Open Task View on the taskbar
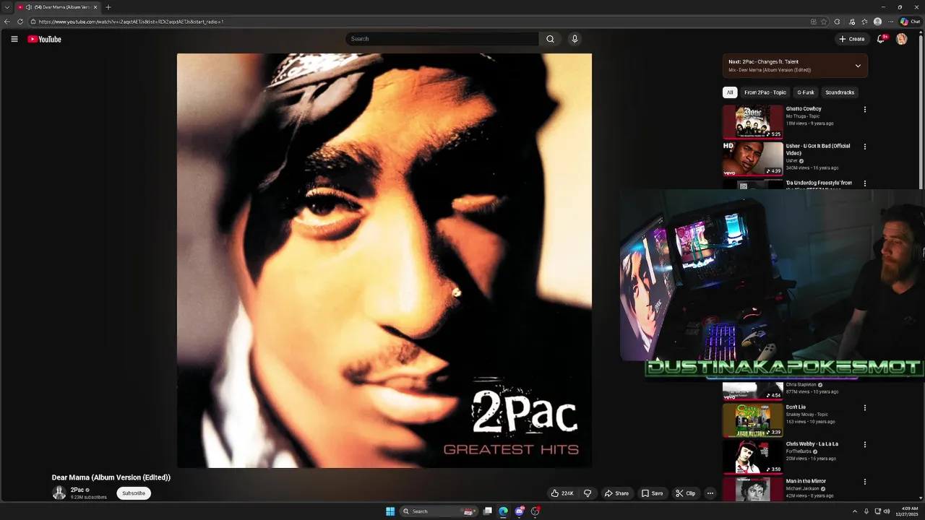925x520 pixels. 488,511
